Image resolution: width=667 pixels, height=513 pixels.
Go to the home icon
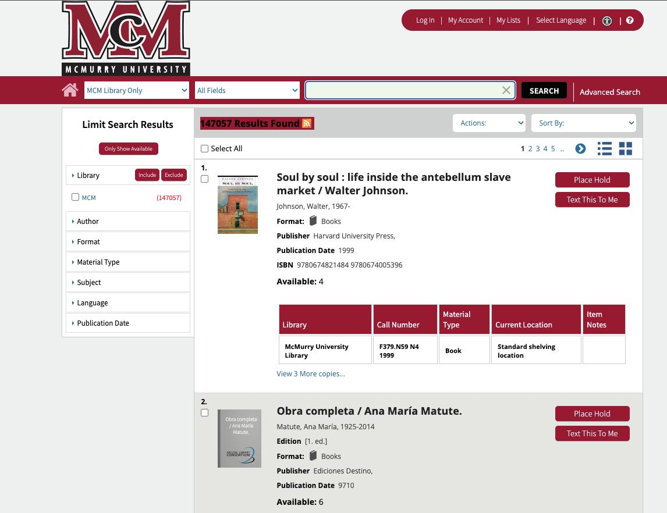70,90
